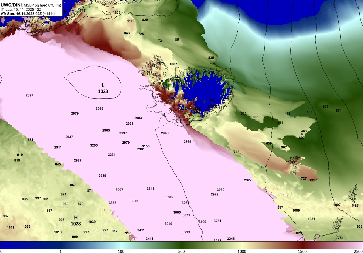Viewport: 363px width, 254px height.
Task: Select the freezing-level value 2921
Action: pos(130,124)
